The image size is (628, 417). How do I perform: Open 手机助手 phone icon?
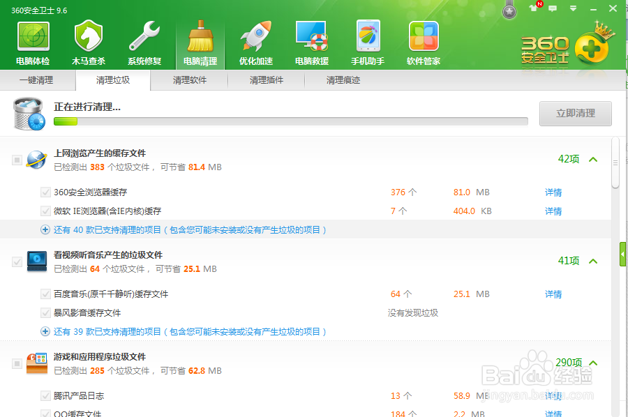(368, 36)
